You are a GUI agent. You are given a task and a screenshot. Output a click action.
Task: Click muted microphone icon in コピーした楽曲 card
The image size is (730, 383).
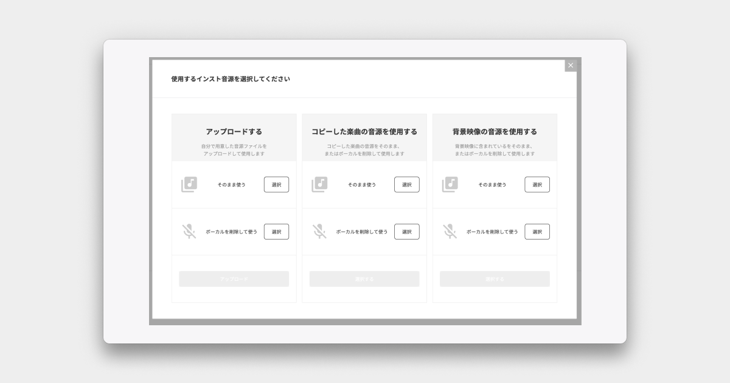[x=319, y=232]
